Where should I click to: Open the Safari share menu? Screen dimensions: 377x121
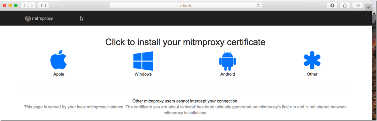(x=345, y=5)
